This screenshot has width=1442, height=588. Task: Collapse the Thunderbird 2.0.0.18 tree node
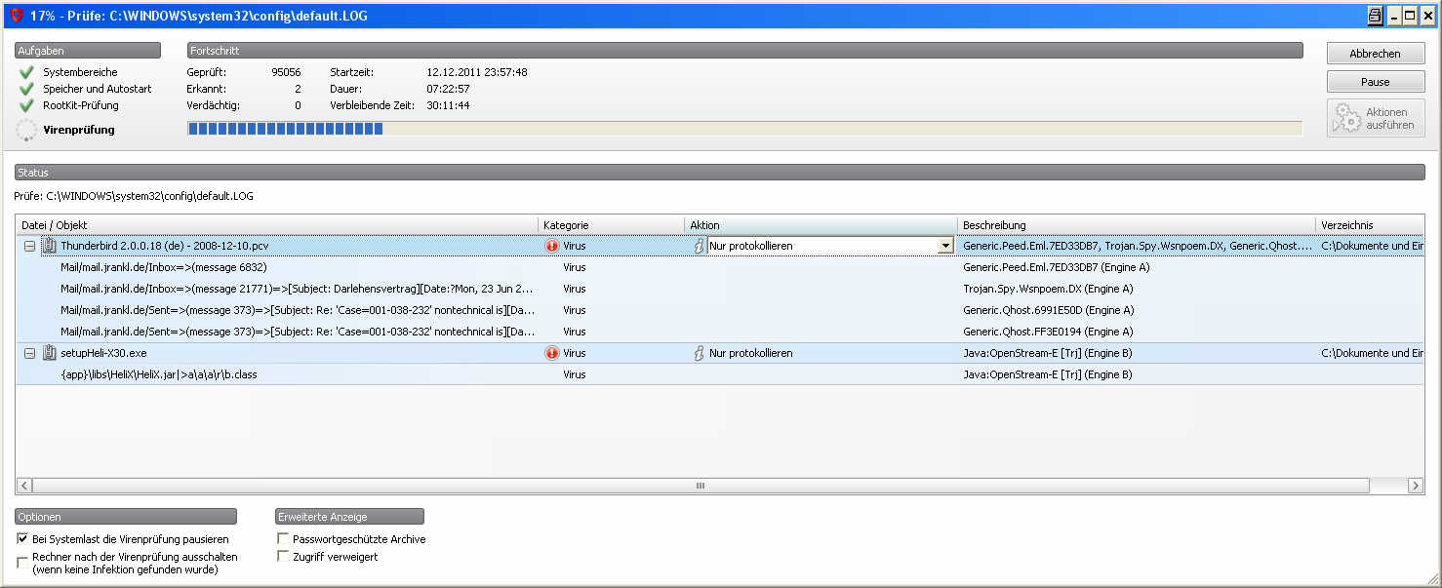pos(29,246)
